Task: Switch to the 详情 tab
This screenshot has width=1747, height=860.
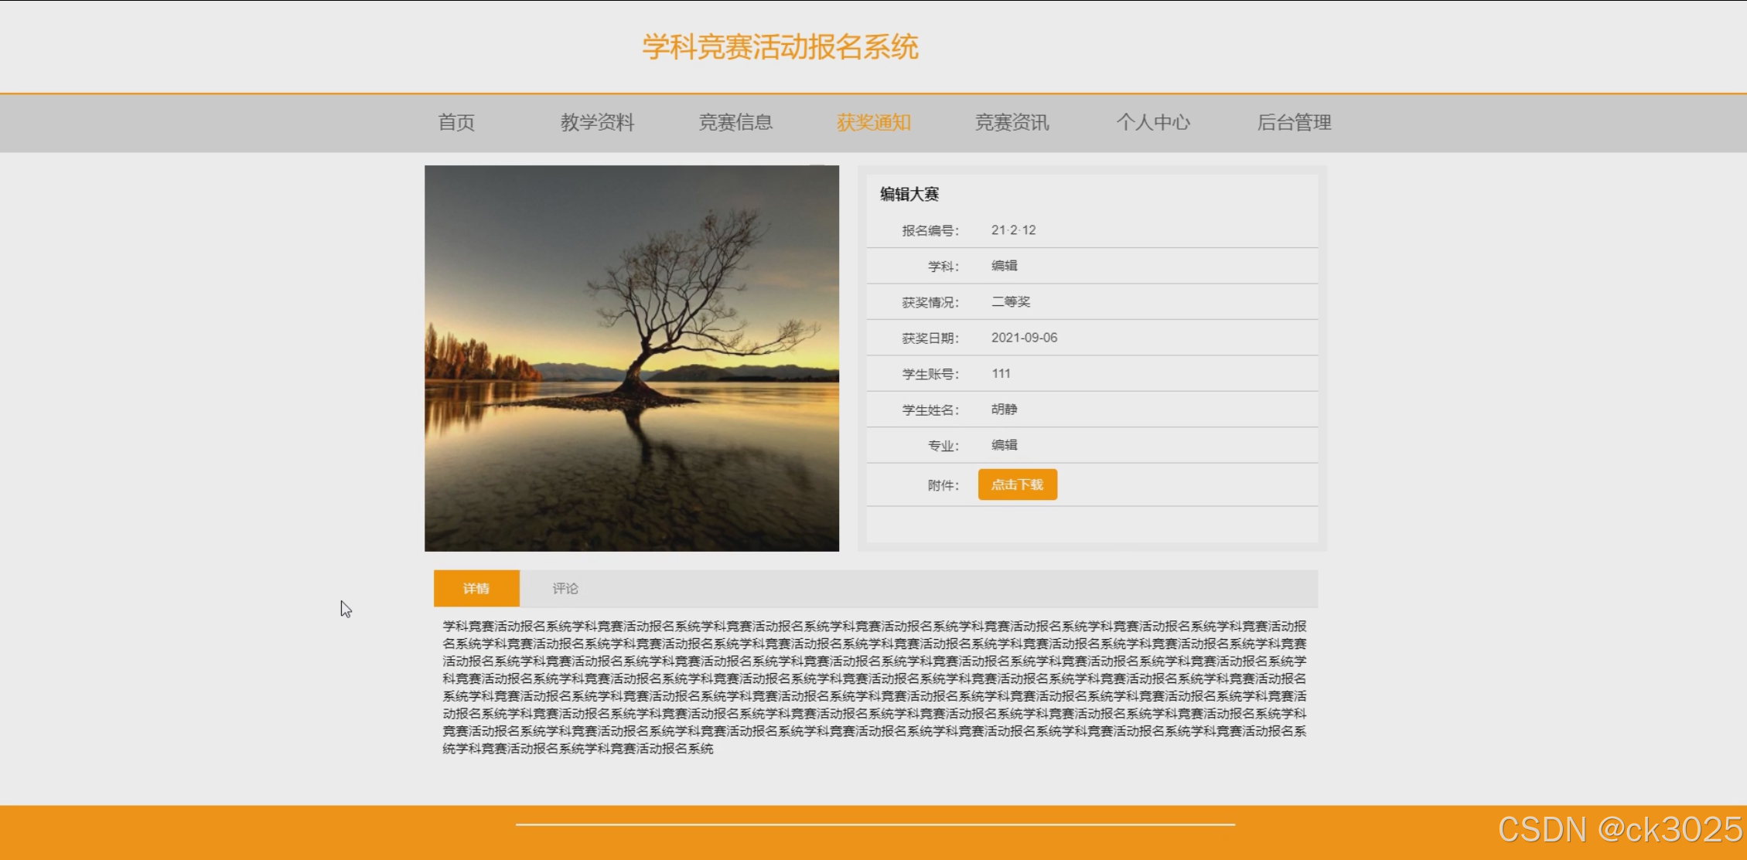Action: [476, 589]
